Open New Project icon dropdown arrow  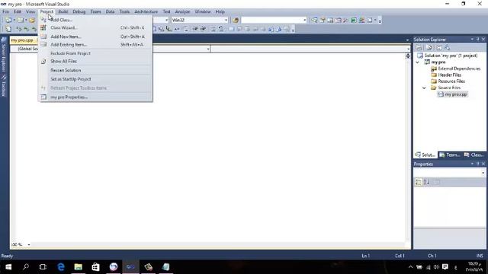pyautogui.click(x=14, y=21)
